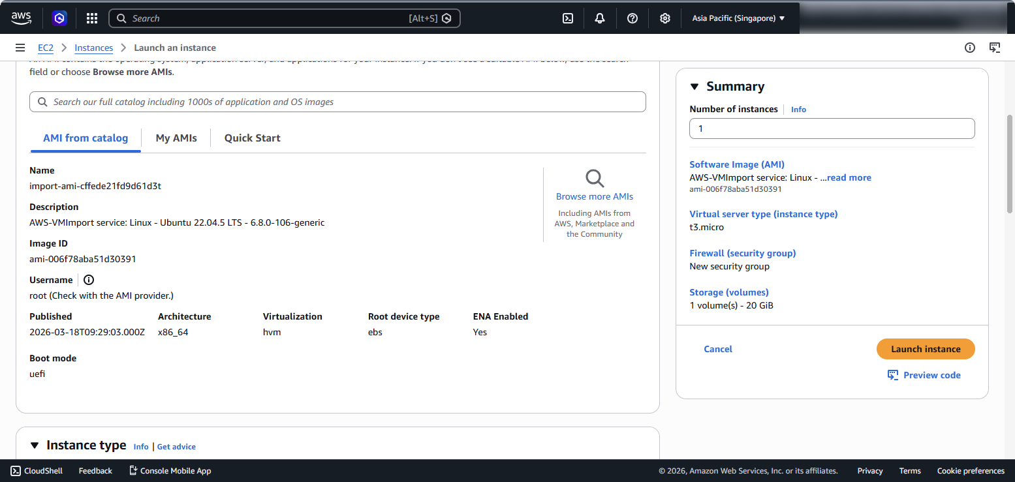Click the Storage (volumes) link

coord(729,292)
